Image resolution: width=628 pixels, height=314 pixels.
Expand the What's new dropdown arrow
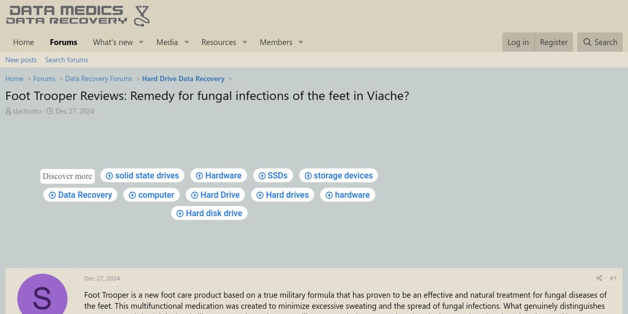tap(141, 42)
